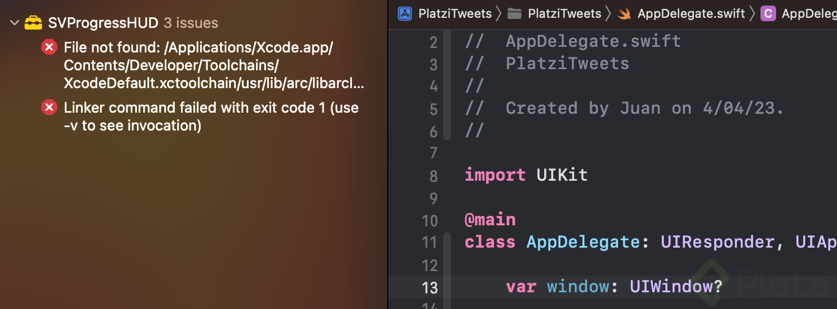Image resolution: width=837 pixels, height=309 pixels.
Task: Click the red File not found error icon
Action: point(50,47)
